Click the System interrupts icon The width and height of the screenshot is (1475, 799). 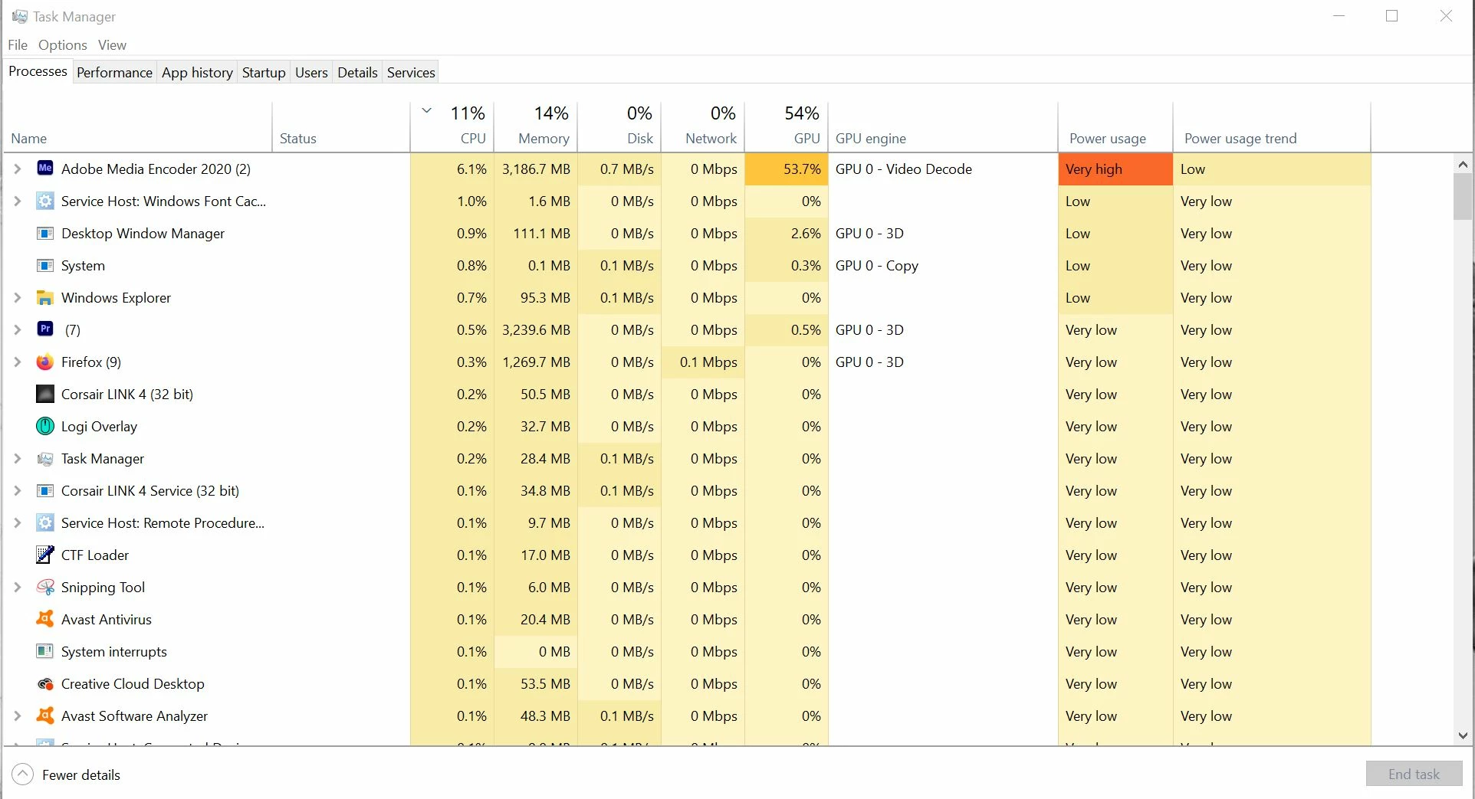pyautogui.click(x=45, y=651)
